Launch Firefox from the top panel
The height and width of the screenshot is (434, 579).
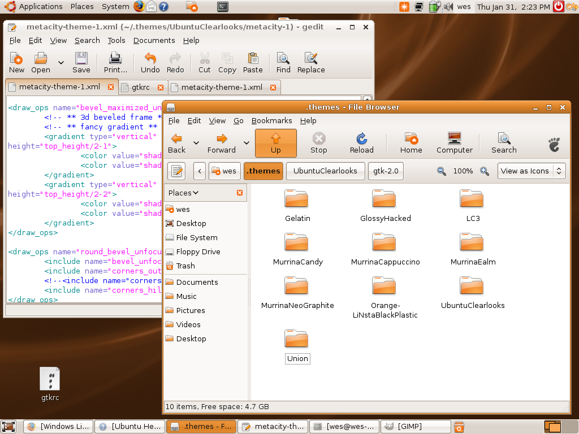click(x=139, y=6)
